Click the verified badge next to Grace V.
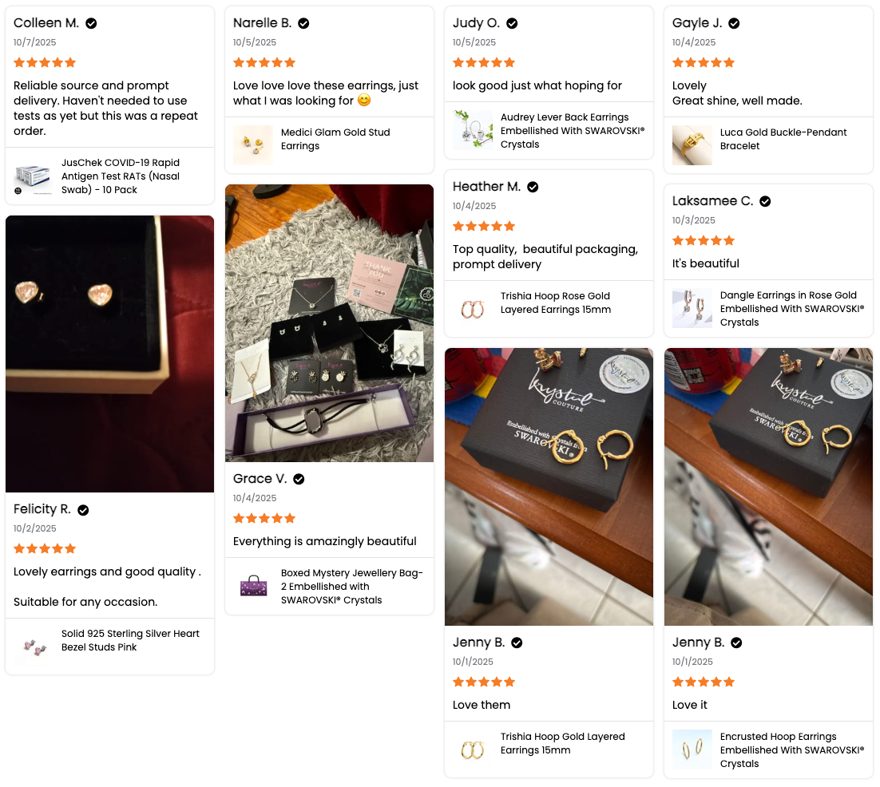This screenshot has height=787, width=880. pyautogui.click(x=299, y=479)
